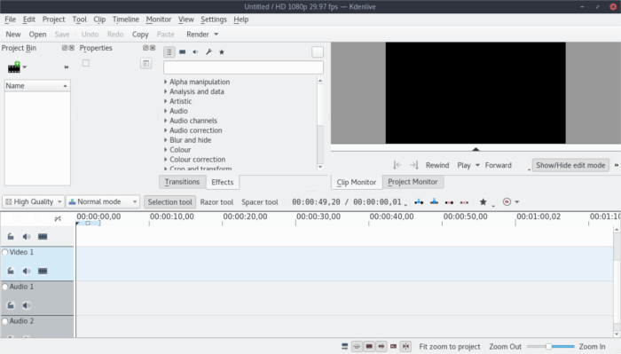Click the extract timeline zone icon
This screenshot has height=354, width=621.
pos(449,202)
